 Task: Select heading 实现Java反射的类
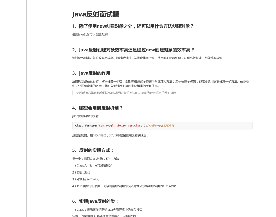(96, 201)
